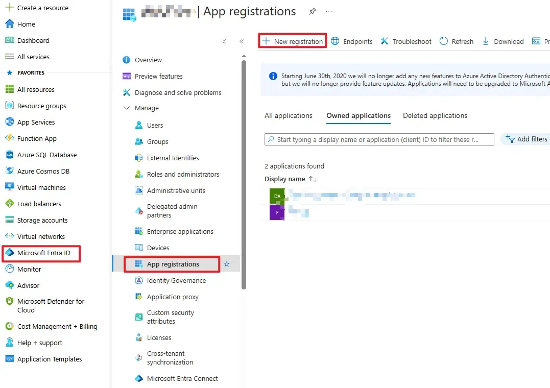
Task: Select App registrations menu item
Action: [x=172, y=264]
